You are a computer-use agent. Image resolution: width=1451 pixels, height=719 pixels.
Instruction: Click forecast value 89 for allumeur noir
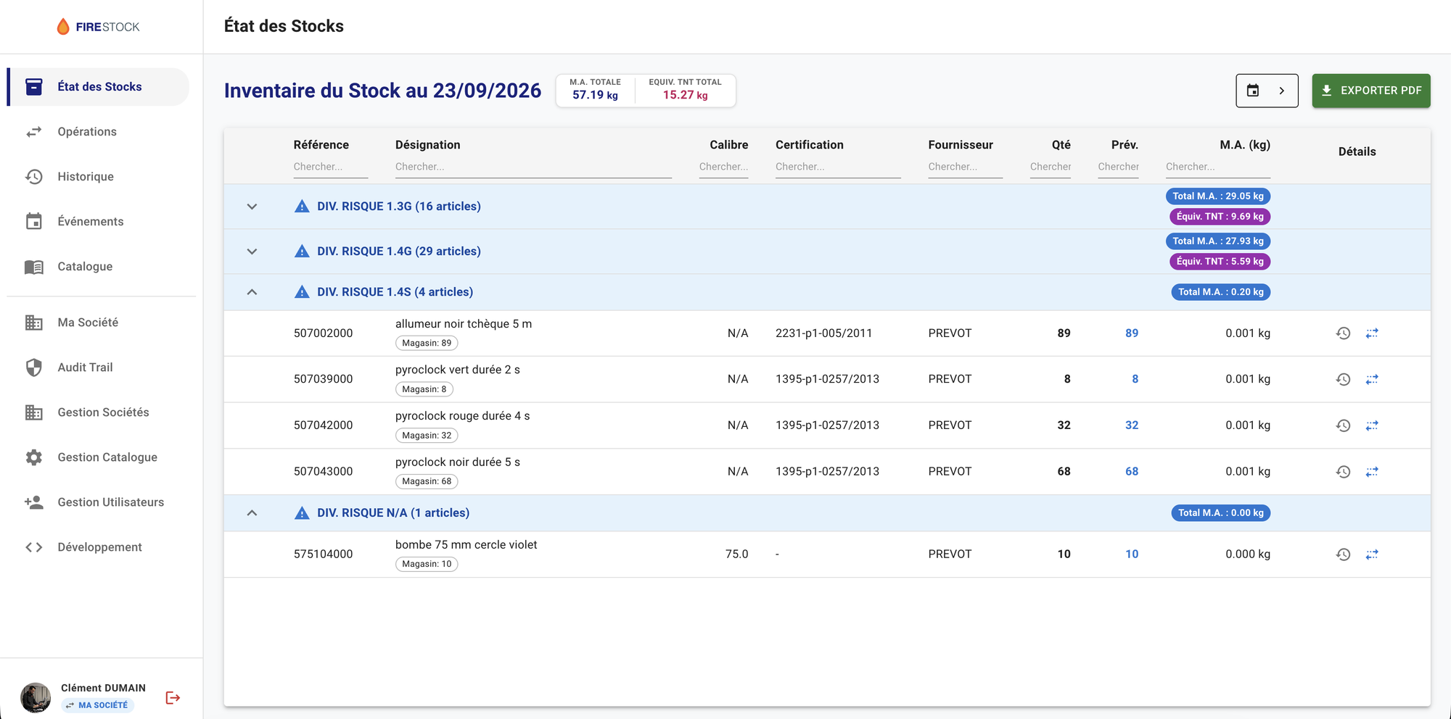[x=1131, y=333]
